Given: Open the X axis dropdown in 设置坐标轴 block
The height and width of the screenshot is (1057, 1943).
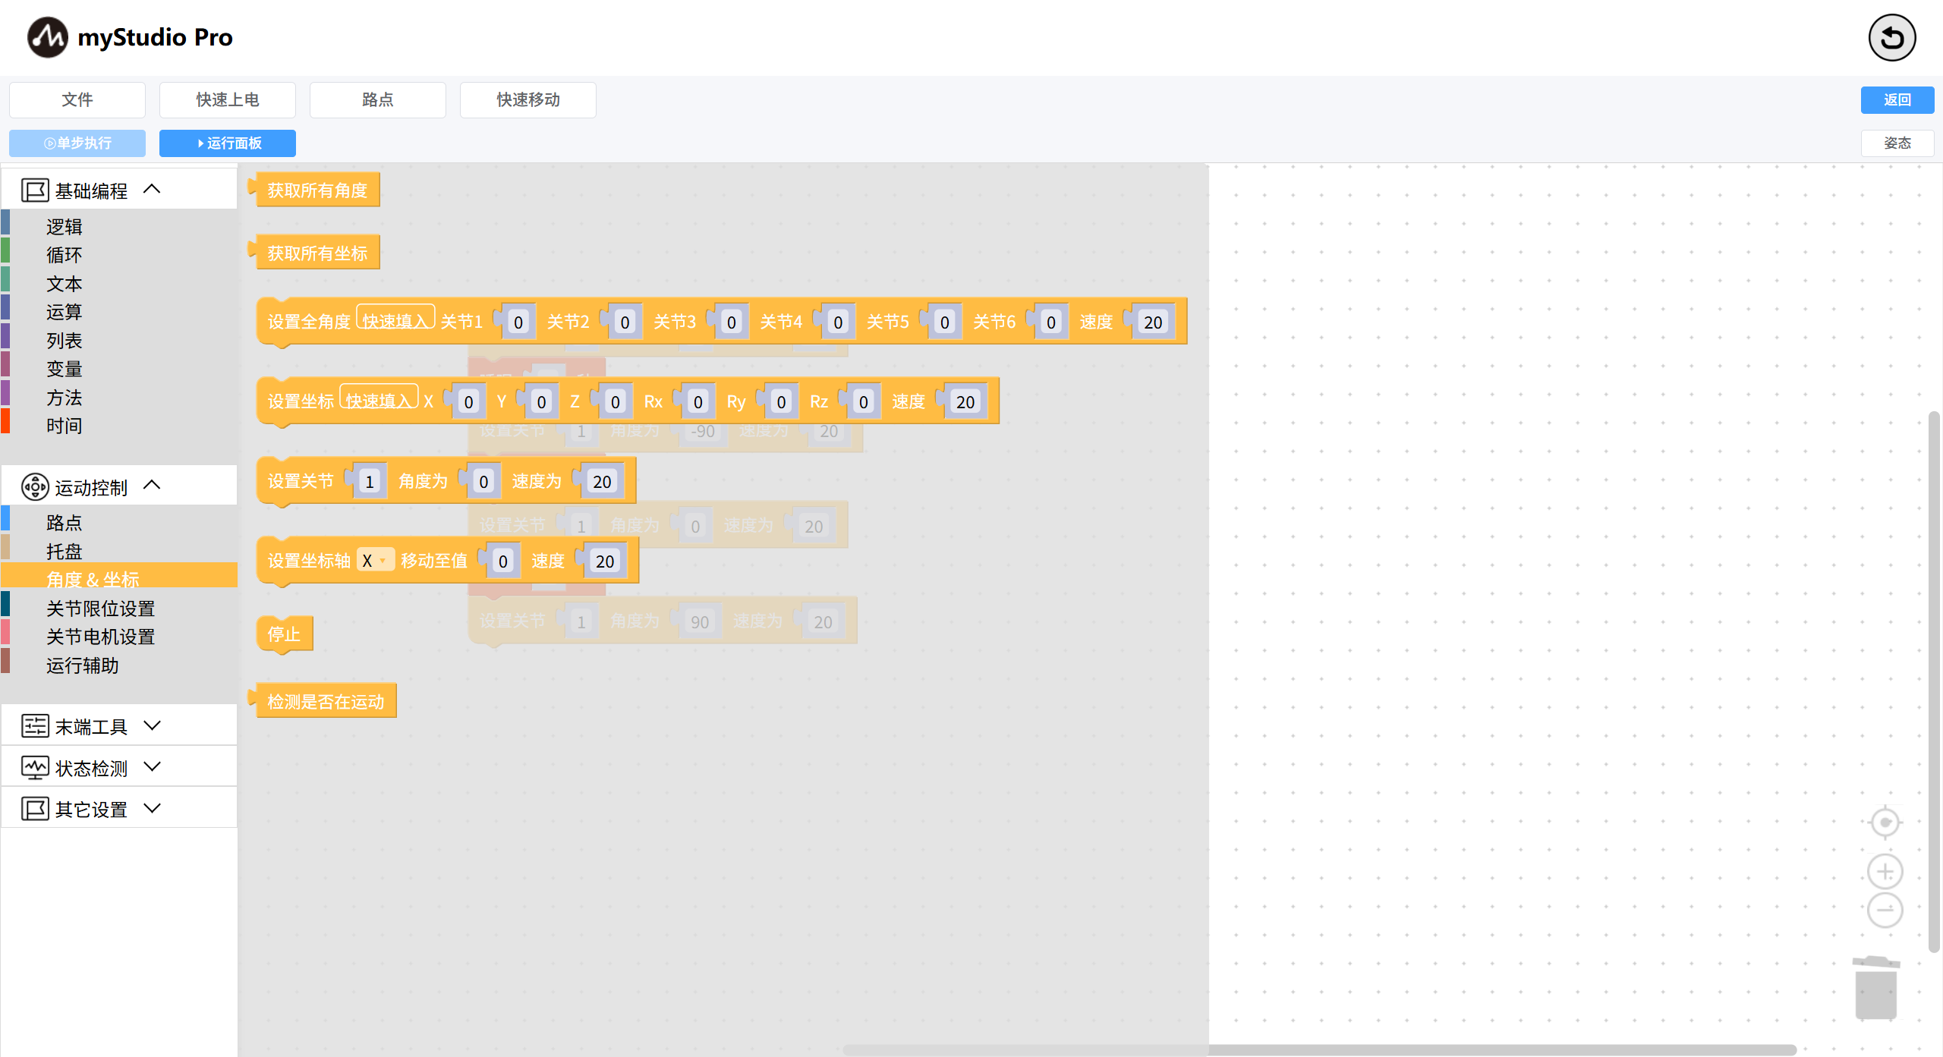Looking at the screenshot, I should pyautogui.click(x=375, y=561).
